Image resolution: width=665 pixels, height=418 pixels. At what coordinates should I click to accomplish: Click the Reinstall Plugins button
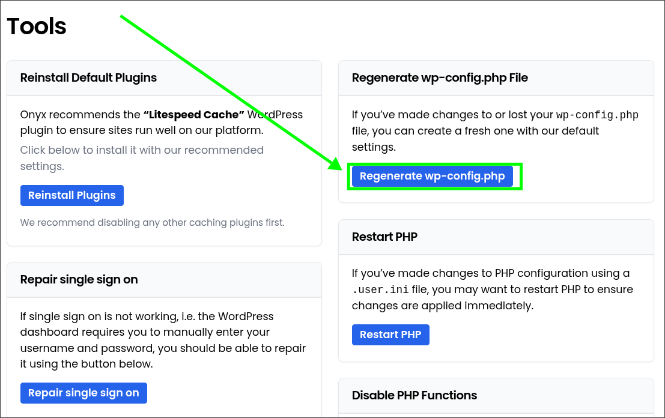(71, 195)
